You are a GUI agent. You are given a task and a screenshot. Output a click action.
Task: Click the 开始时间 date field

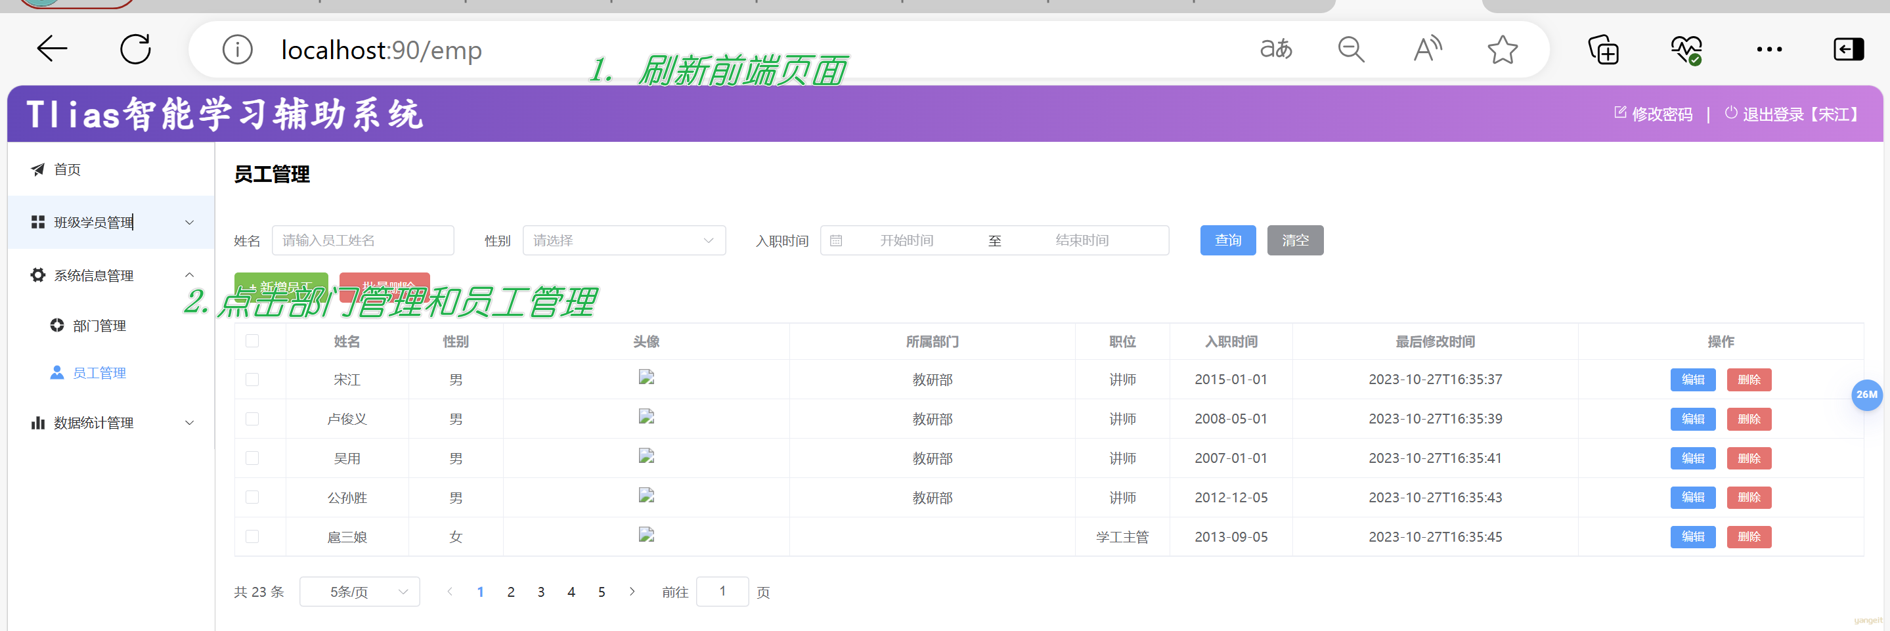click(907, 241)
